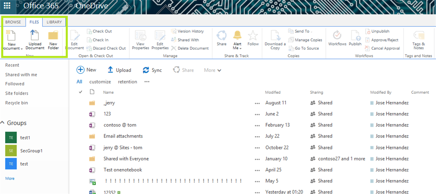Open the views overflow ellipsis after retention

click(147, 82)
